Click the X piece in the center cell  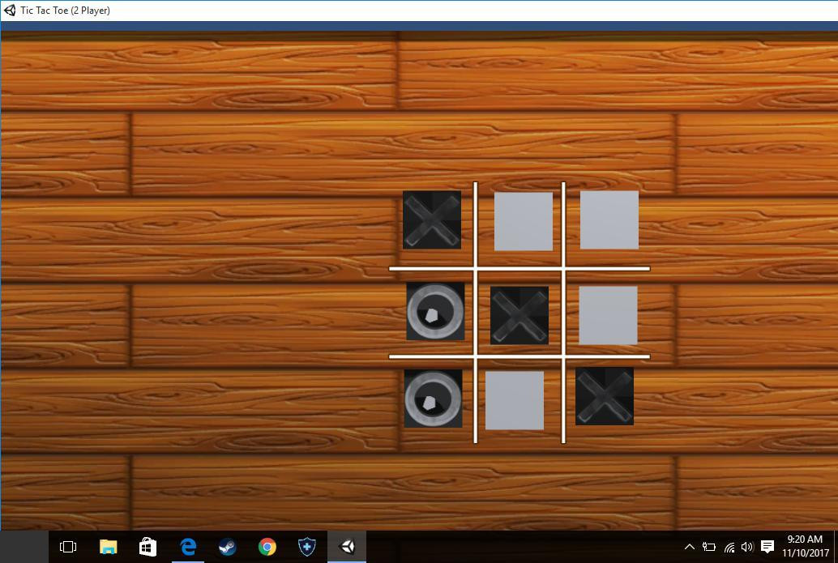pyautogui.click(x=519, y=315)
